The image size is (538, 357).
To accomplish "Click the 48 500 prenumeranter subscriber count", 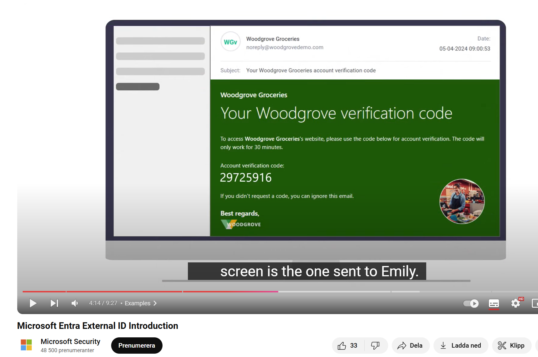I will tap(67, 350).
